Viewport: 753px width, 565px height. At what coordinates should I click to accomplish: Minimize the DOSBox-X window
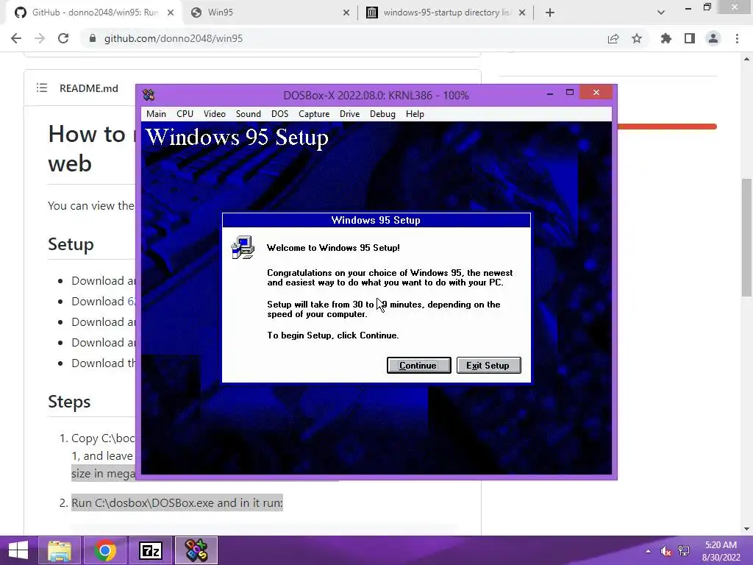click(550, 93)
